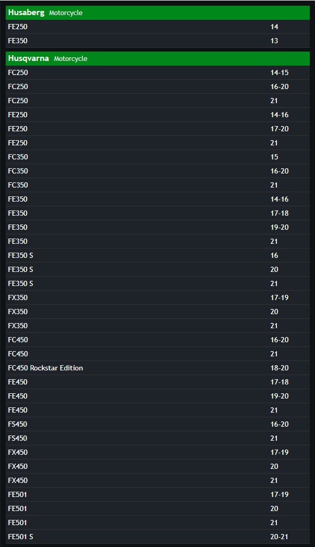Click the Husqvarna FE250 14-16 row
Screen dimensions: 315x547
pos(158,115)
